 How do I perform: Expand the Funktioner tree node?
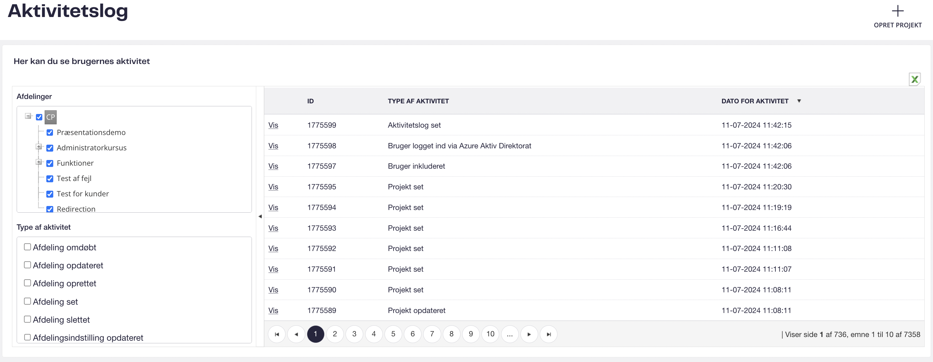39,162
